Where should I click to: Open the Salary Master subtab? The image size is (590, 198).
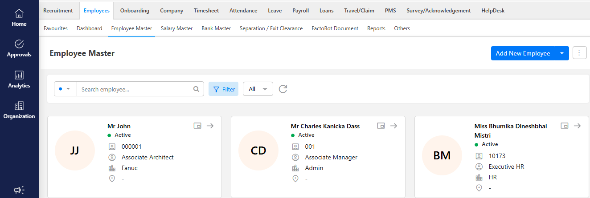[176, 28]
